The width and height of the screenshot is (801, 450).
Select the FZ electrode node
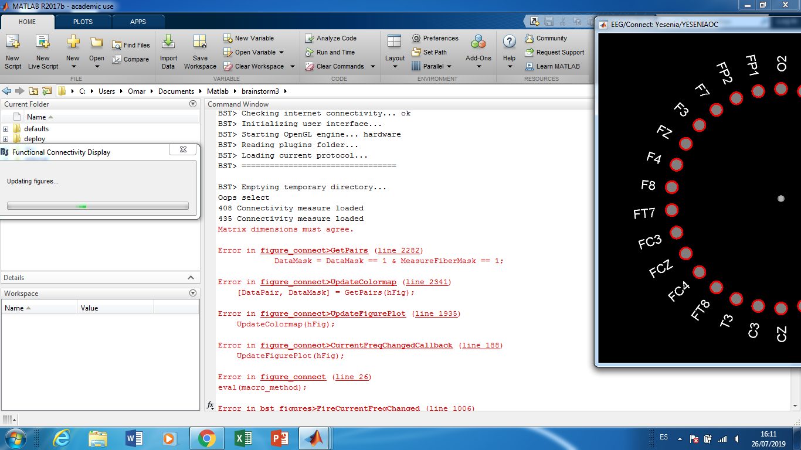[x=685, y=143]
